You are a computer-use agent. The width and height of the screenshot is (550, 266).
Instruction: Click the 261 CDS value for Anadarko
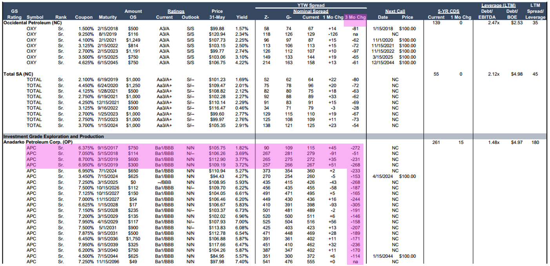[436, 142]
